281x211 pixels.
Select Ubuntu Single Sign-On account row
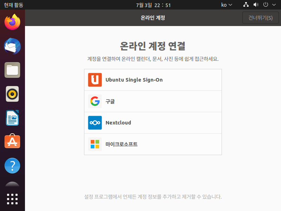pos(153,80)
